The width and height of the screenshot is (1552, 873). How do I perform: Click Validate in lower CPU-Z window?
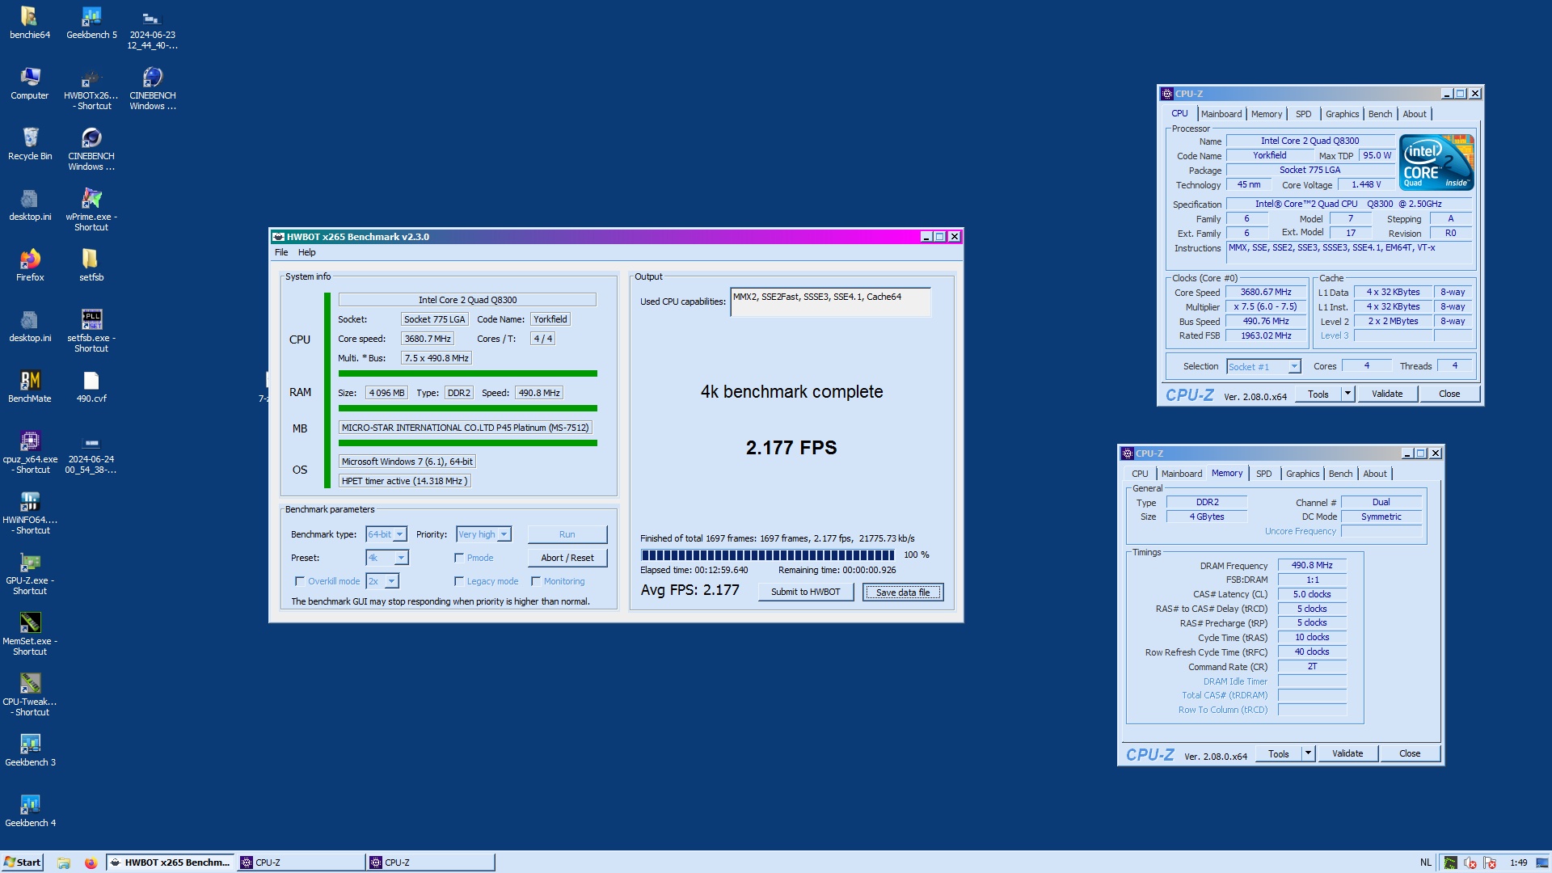pos(1347,753)
